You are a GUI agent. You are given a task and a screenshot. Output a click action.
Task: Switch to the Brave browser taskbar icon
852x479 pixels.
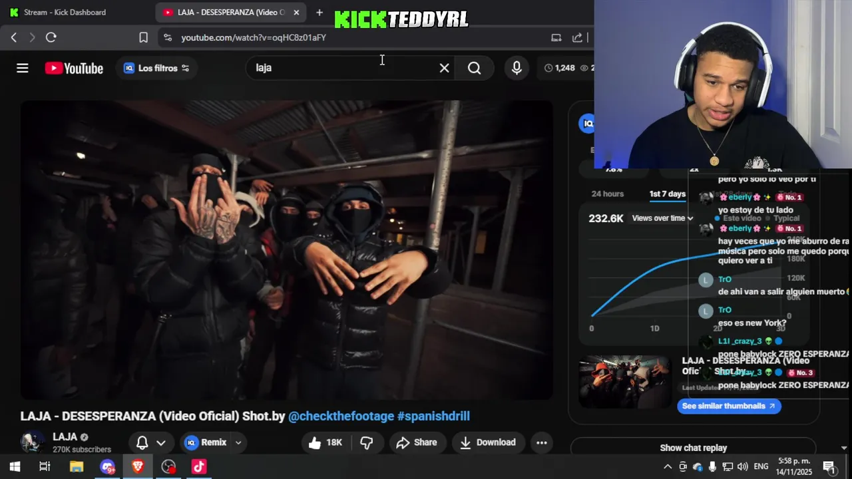pyautogui.click(x=138, y=466)
